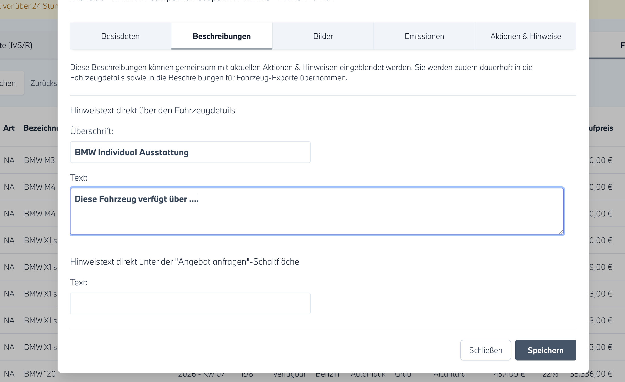Switch to the Basisdaten tab
The width and height of the screenshot is (625, 382).
click(x=120, y=36)
